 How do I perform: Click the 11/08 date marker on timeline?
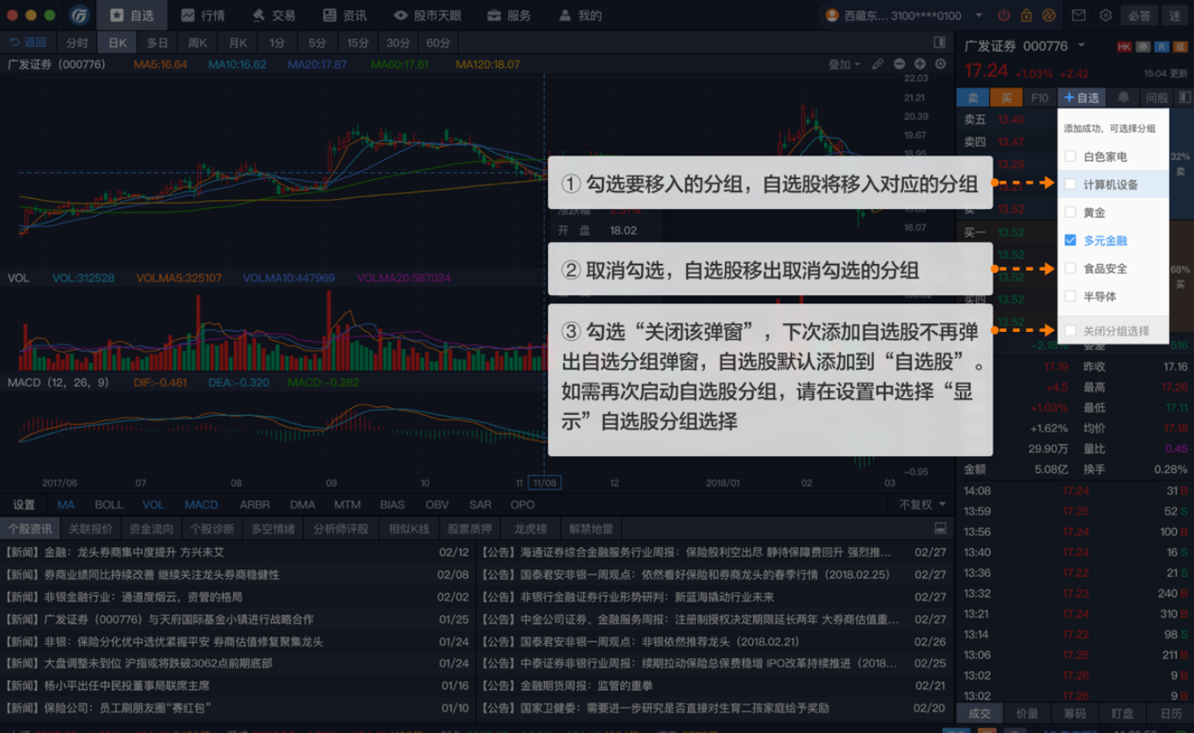(544, 483)
